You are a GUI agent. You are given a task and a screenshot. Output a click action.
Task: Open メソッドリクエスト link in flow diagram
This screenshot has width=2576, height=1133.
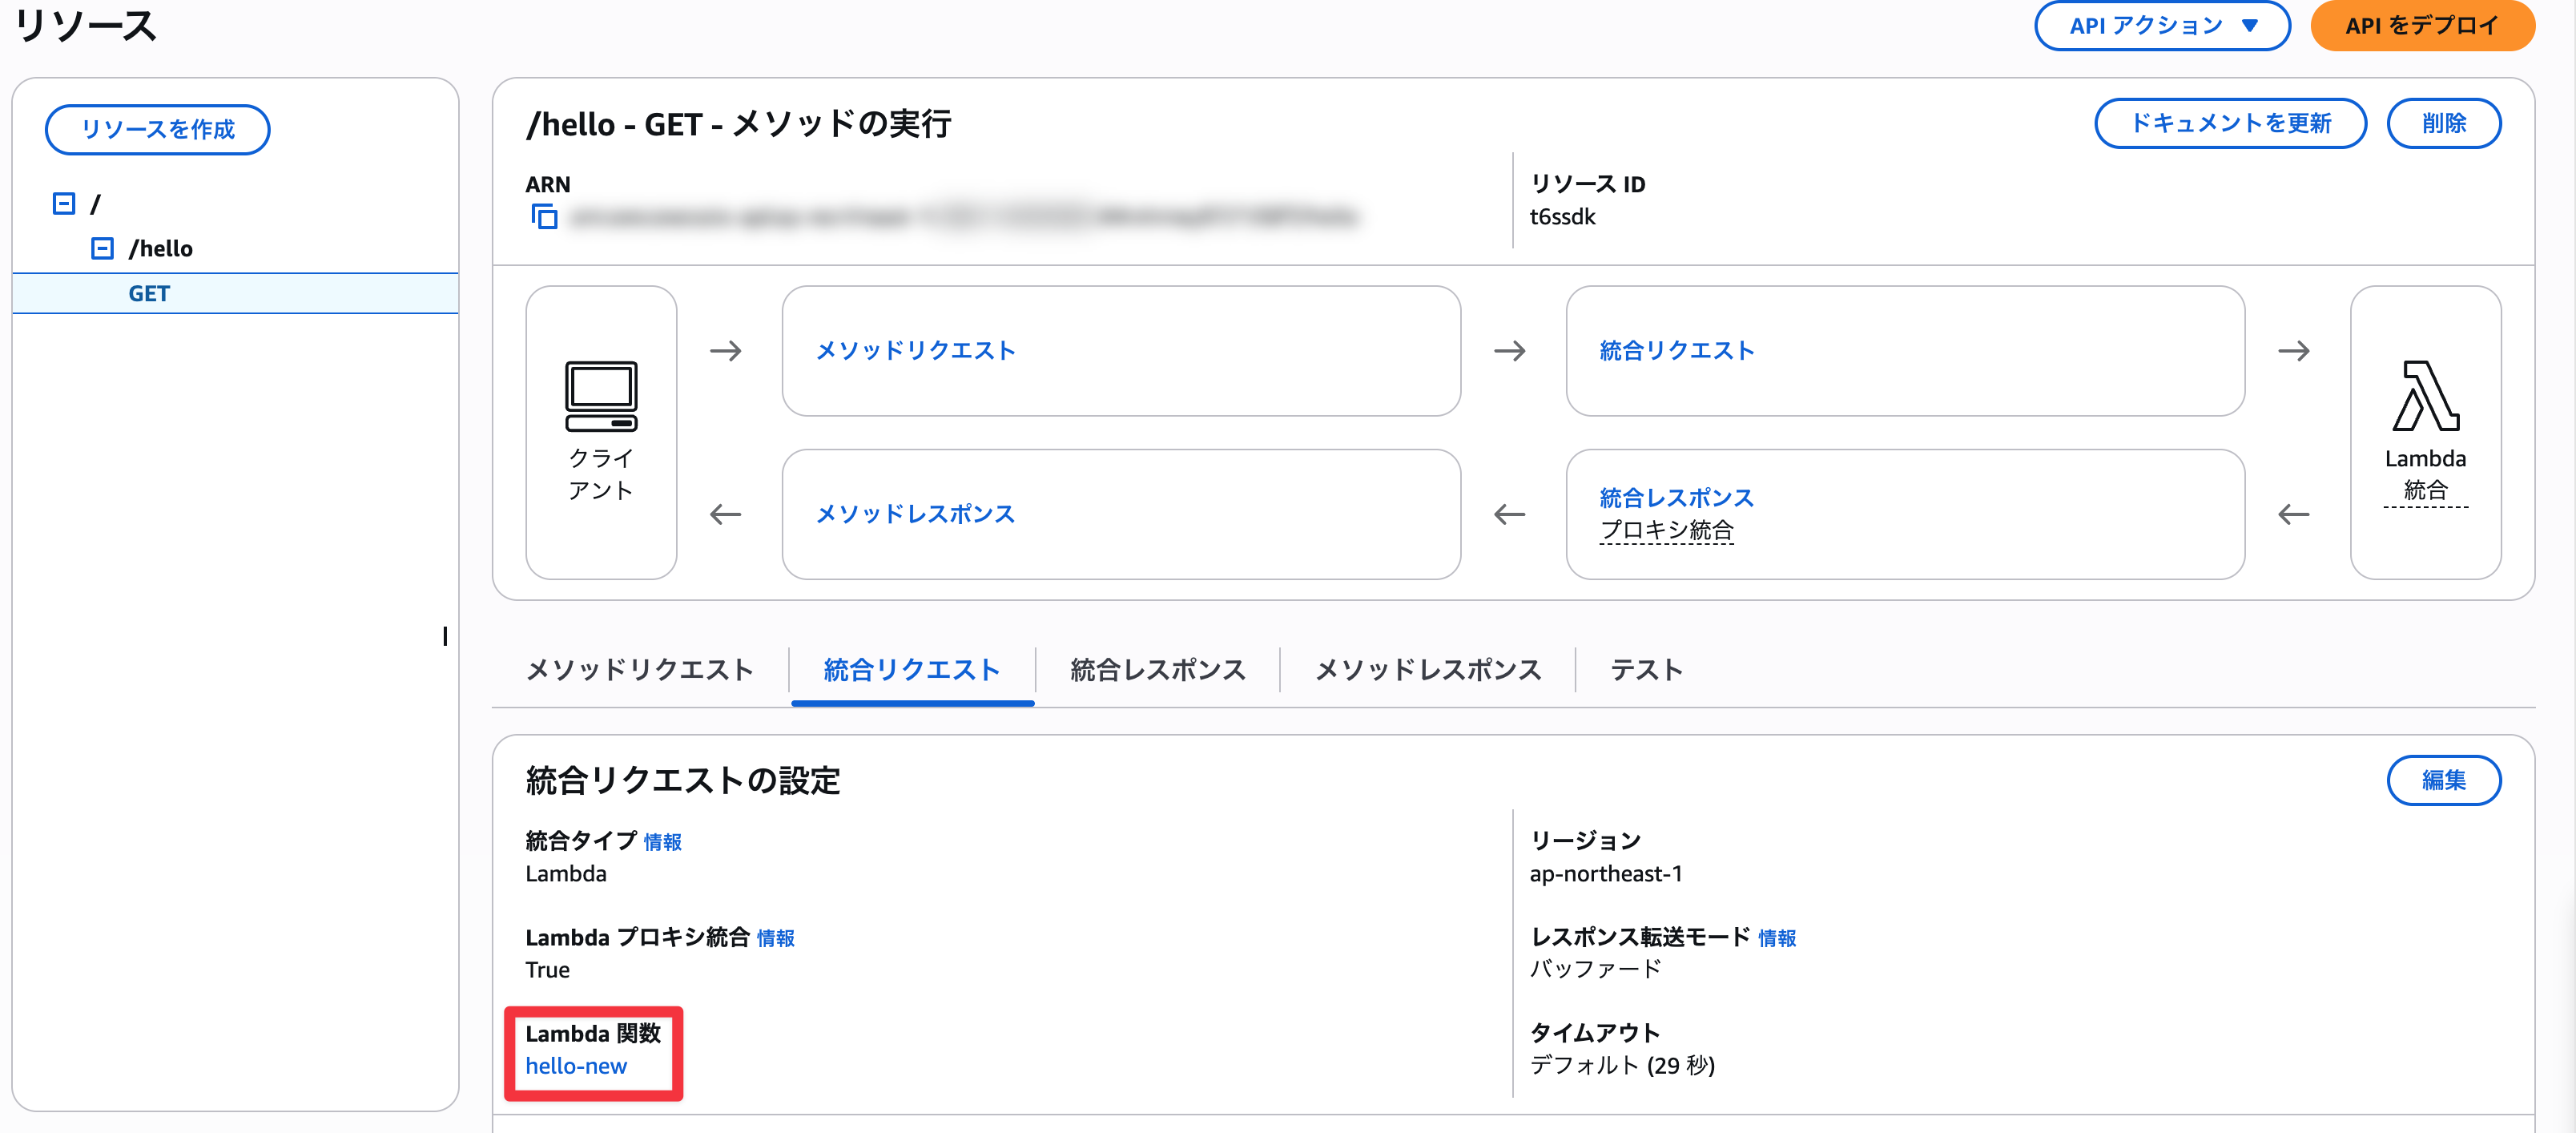click(915, 350)
